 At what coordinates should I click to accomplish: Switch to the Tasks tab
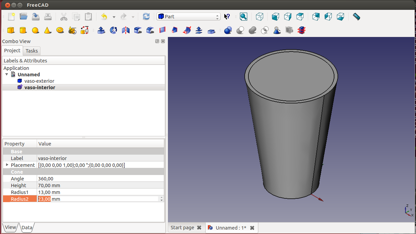32,51
